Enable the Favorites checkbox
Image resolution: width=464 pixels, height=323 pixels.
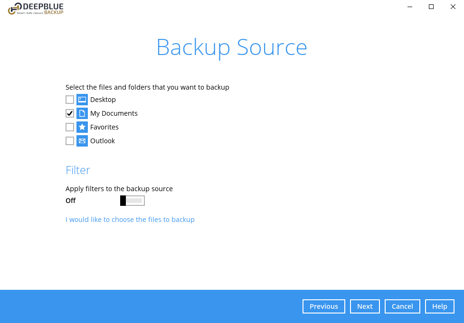pos(70,127)
